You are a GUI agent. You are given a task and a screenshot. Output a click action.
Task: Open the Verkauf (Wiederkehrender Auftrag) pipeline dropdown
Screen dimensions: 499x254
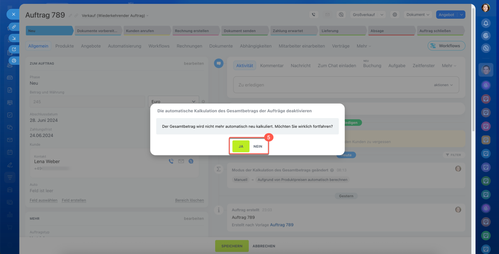click(x=115, y=16)
